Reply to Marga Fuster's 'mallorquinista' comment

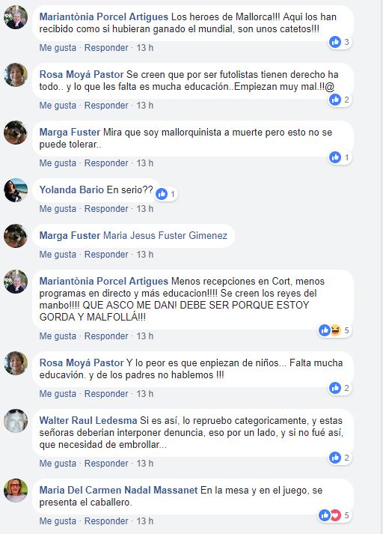click(x=106, y=163)
